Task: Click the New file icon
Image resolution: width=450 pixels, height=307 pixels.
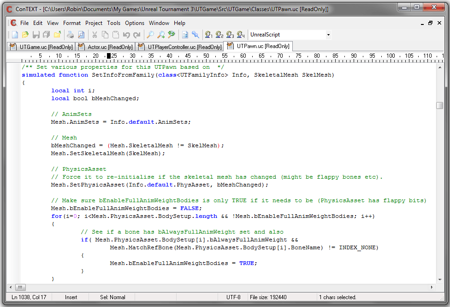Action: click(x=15, y=35)
